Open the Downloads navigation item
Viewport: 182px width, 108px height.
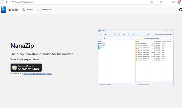(x=44, y=10)
